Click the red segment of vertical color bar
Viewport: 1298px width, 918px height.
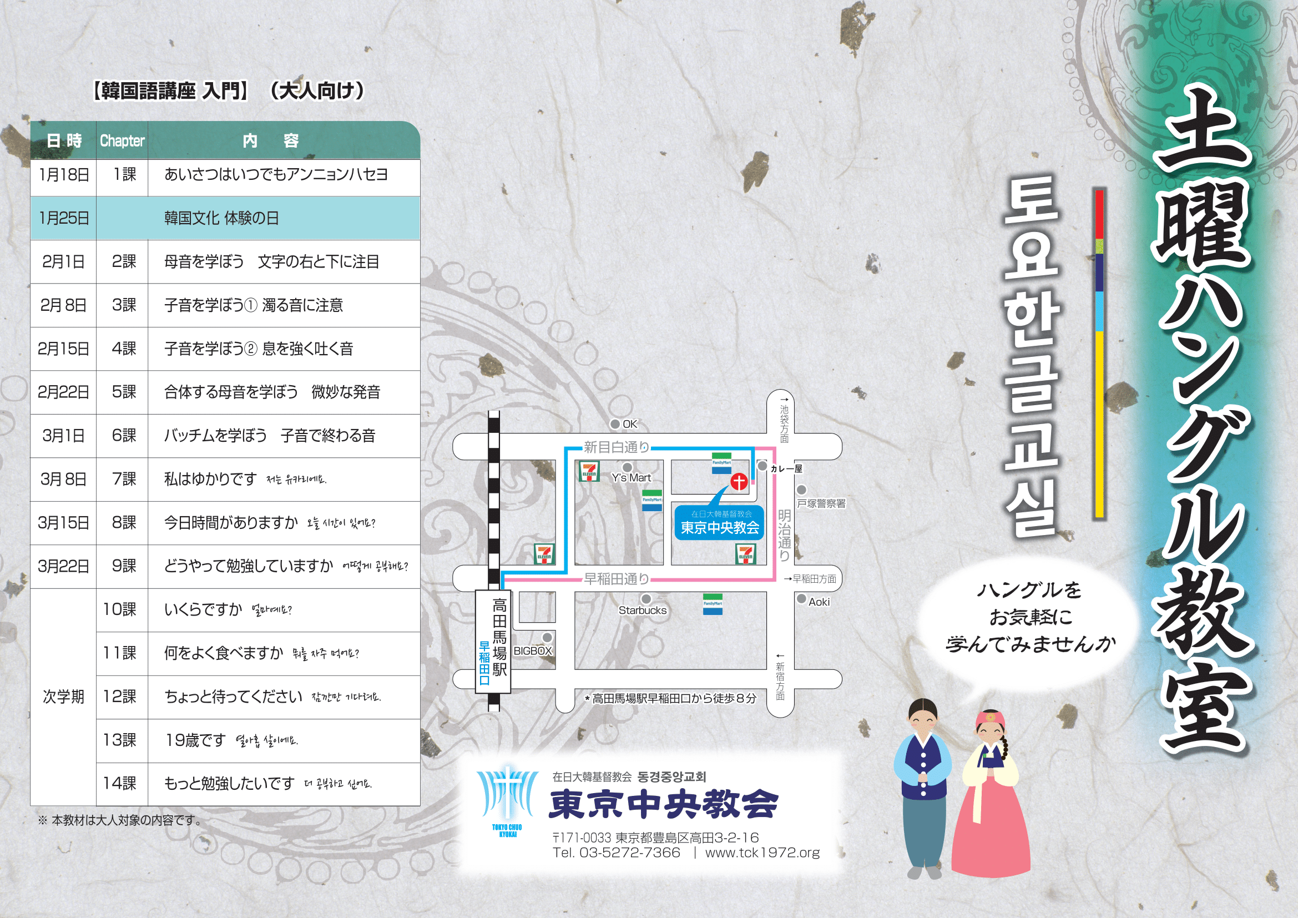(x=1099, y=214)
